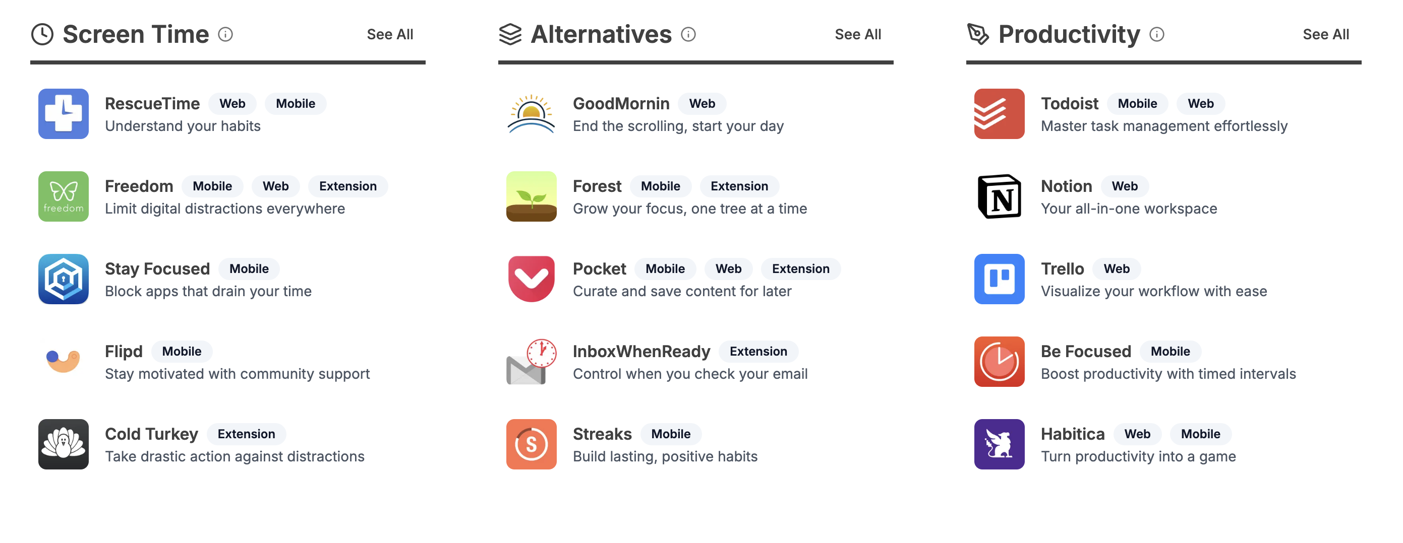Select the Pocket app icon
The width and height of the screenshot is (1403, 543).
coord(531,279)
